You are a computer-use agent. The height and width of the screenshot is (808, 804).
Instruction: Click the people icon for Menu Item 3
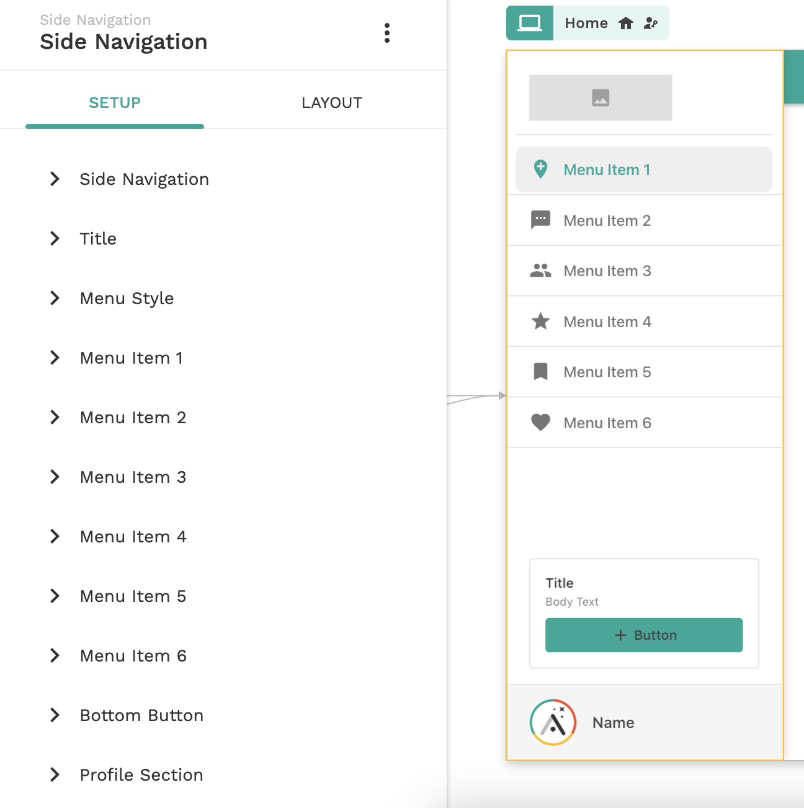pos(541,271)
